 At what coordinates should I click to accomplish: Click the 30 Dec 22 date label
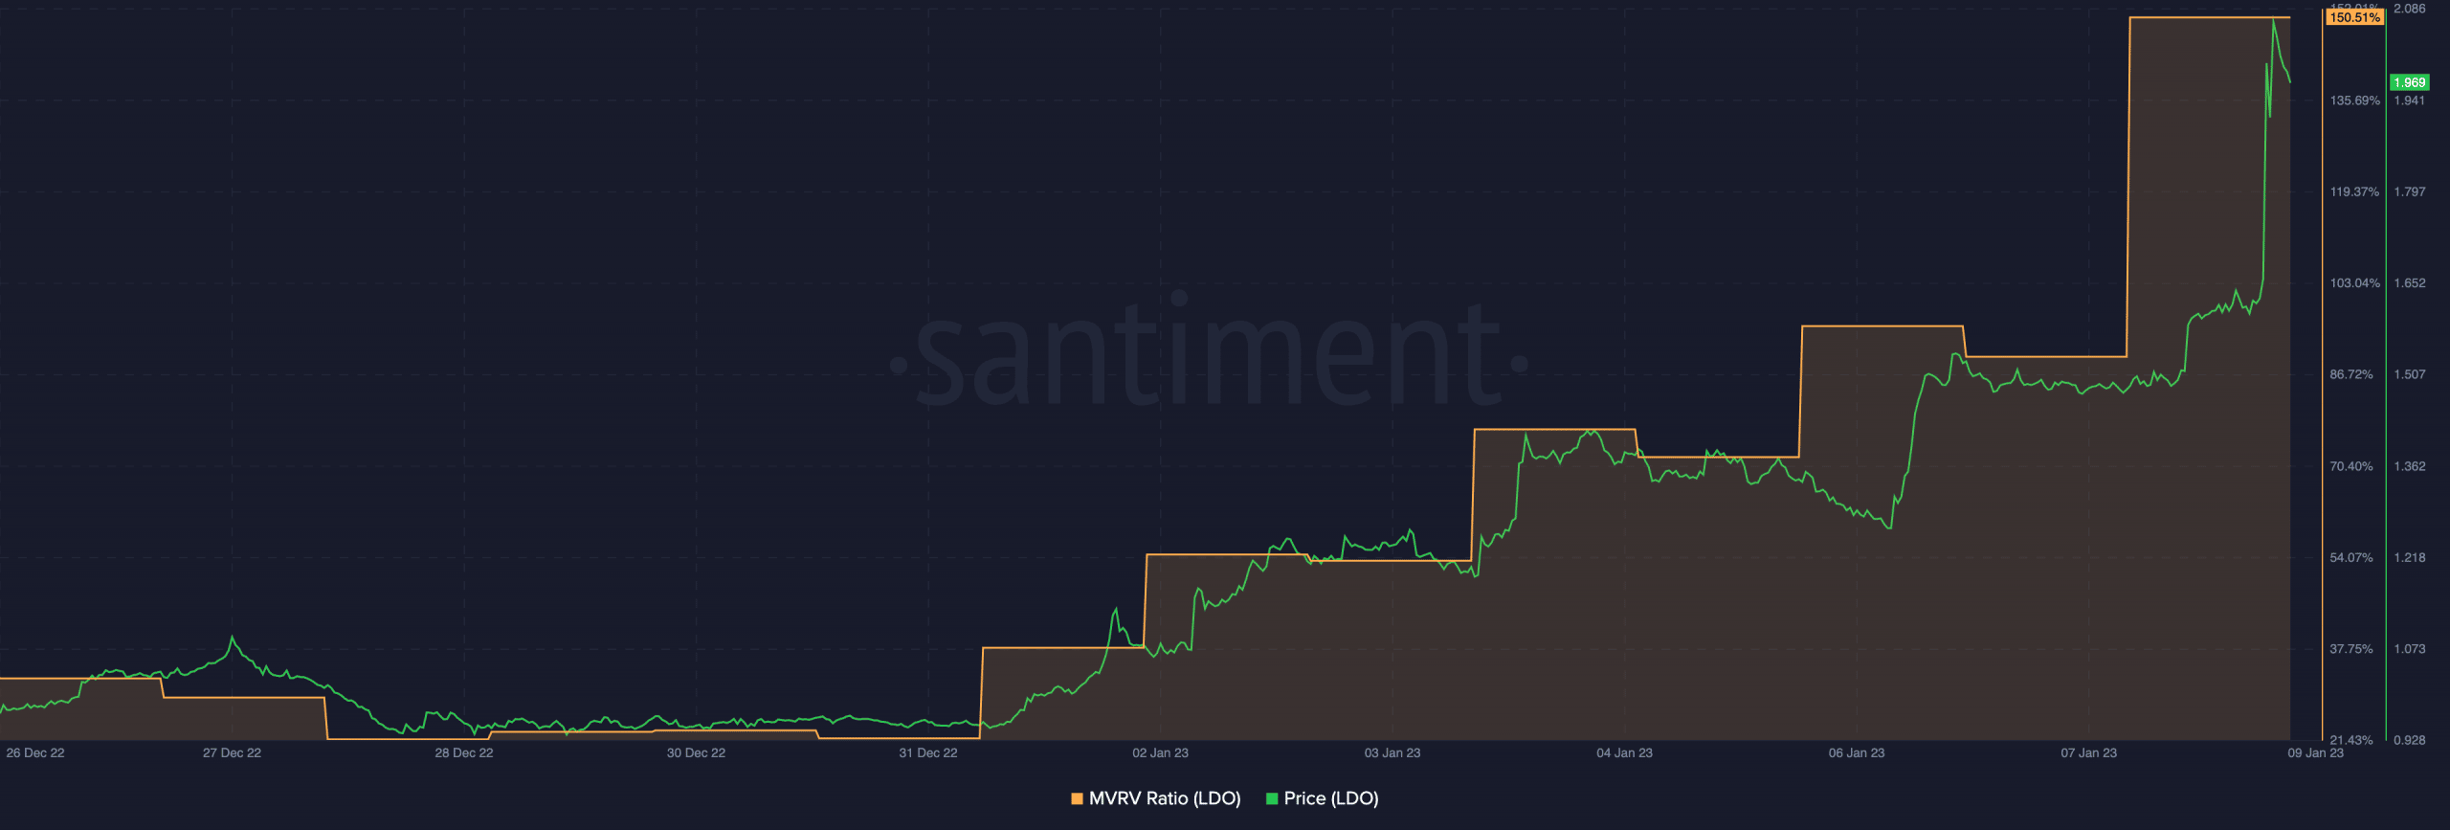696,752
